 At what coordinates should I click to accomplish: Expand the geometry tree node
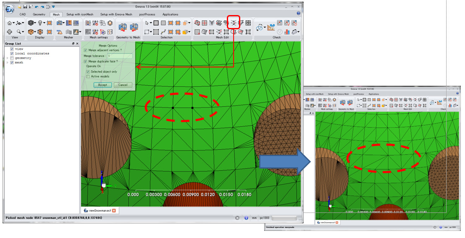pyautogui.click(x=7, y=58)
